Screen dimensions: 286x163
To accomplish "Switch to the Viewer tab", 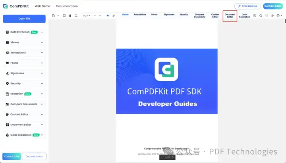I will pos(125,15).
